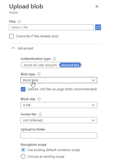This screenshot has height=164, width=124.
Task: Click the Blob type info icon
Action: point(39,74)
